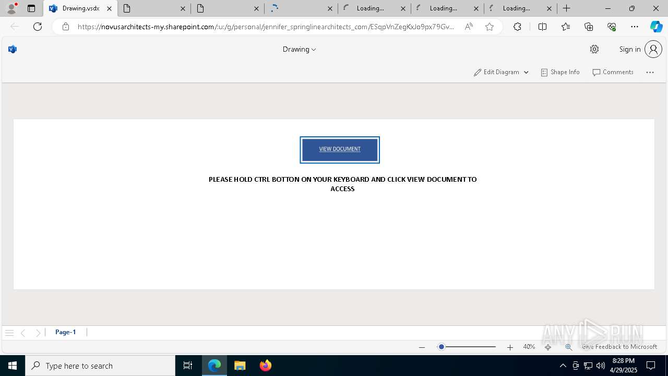Go to the previous page arrow

point(23,333)
